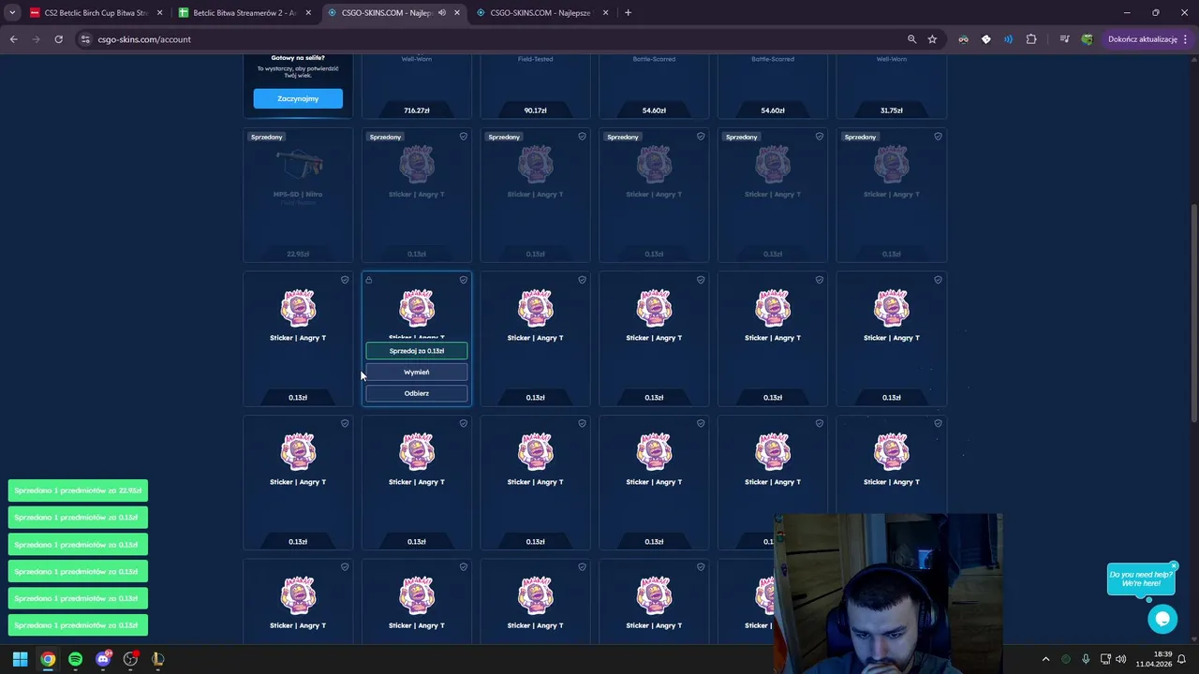This screenshot has height=674, width=1199.
Task: Open the network icon in the system tray
Action: pyautogui.click(x=1105, y=659)
